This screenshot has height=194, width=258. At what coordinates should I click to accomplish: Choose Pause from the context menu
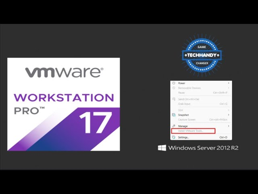[201, 93]
